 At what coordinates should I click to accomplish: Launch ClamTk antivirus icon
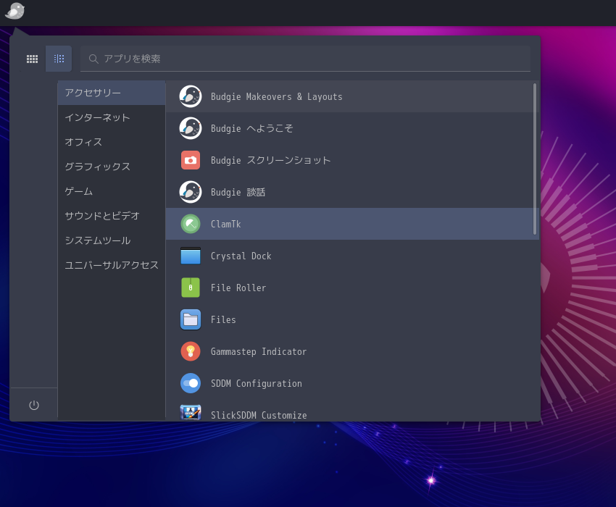(191, 224)
